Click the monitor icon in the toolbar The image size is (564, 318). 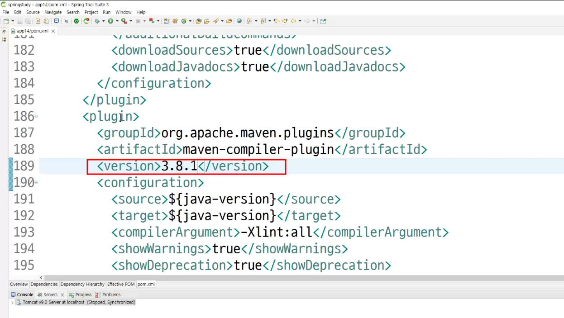point(57,21)
